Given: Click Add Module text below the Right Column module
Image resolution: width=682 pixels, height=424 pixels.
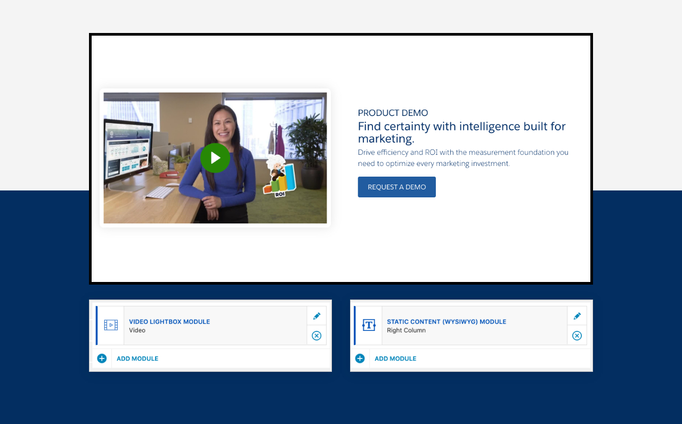Looking at the screenshot, I should tap(395, 359).
